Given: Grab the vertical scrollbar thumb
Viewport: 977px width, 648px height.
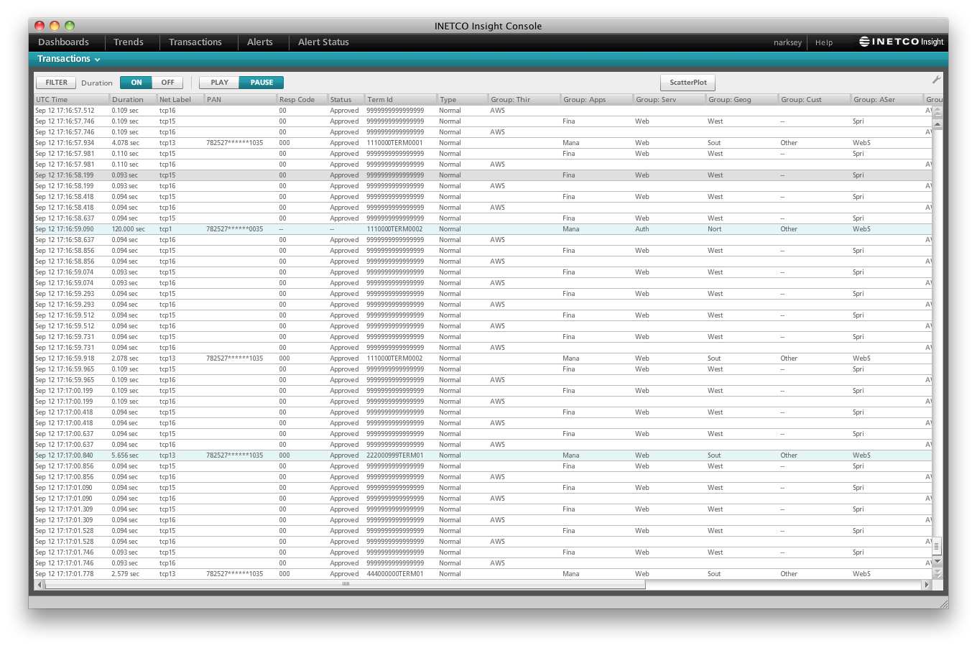Looking at the screenshot, I should pyautogui.click(x=937, y=545).
